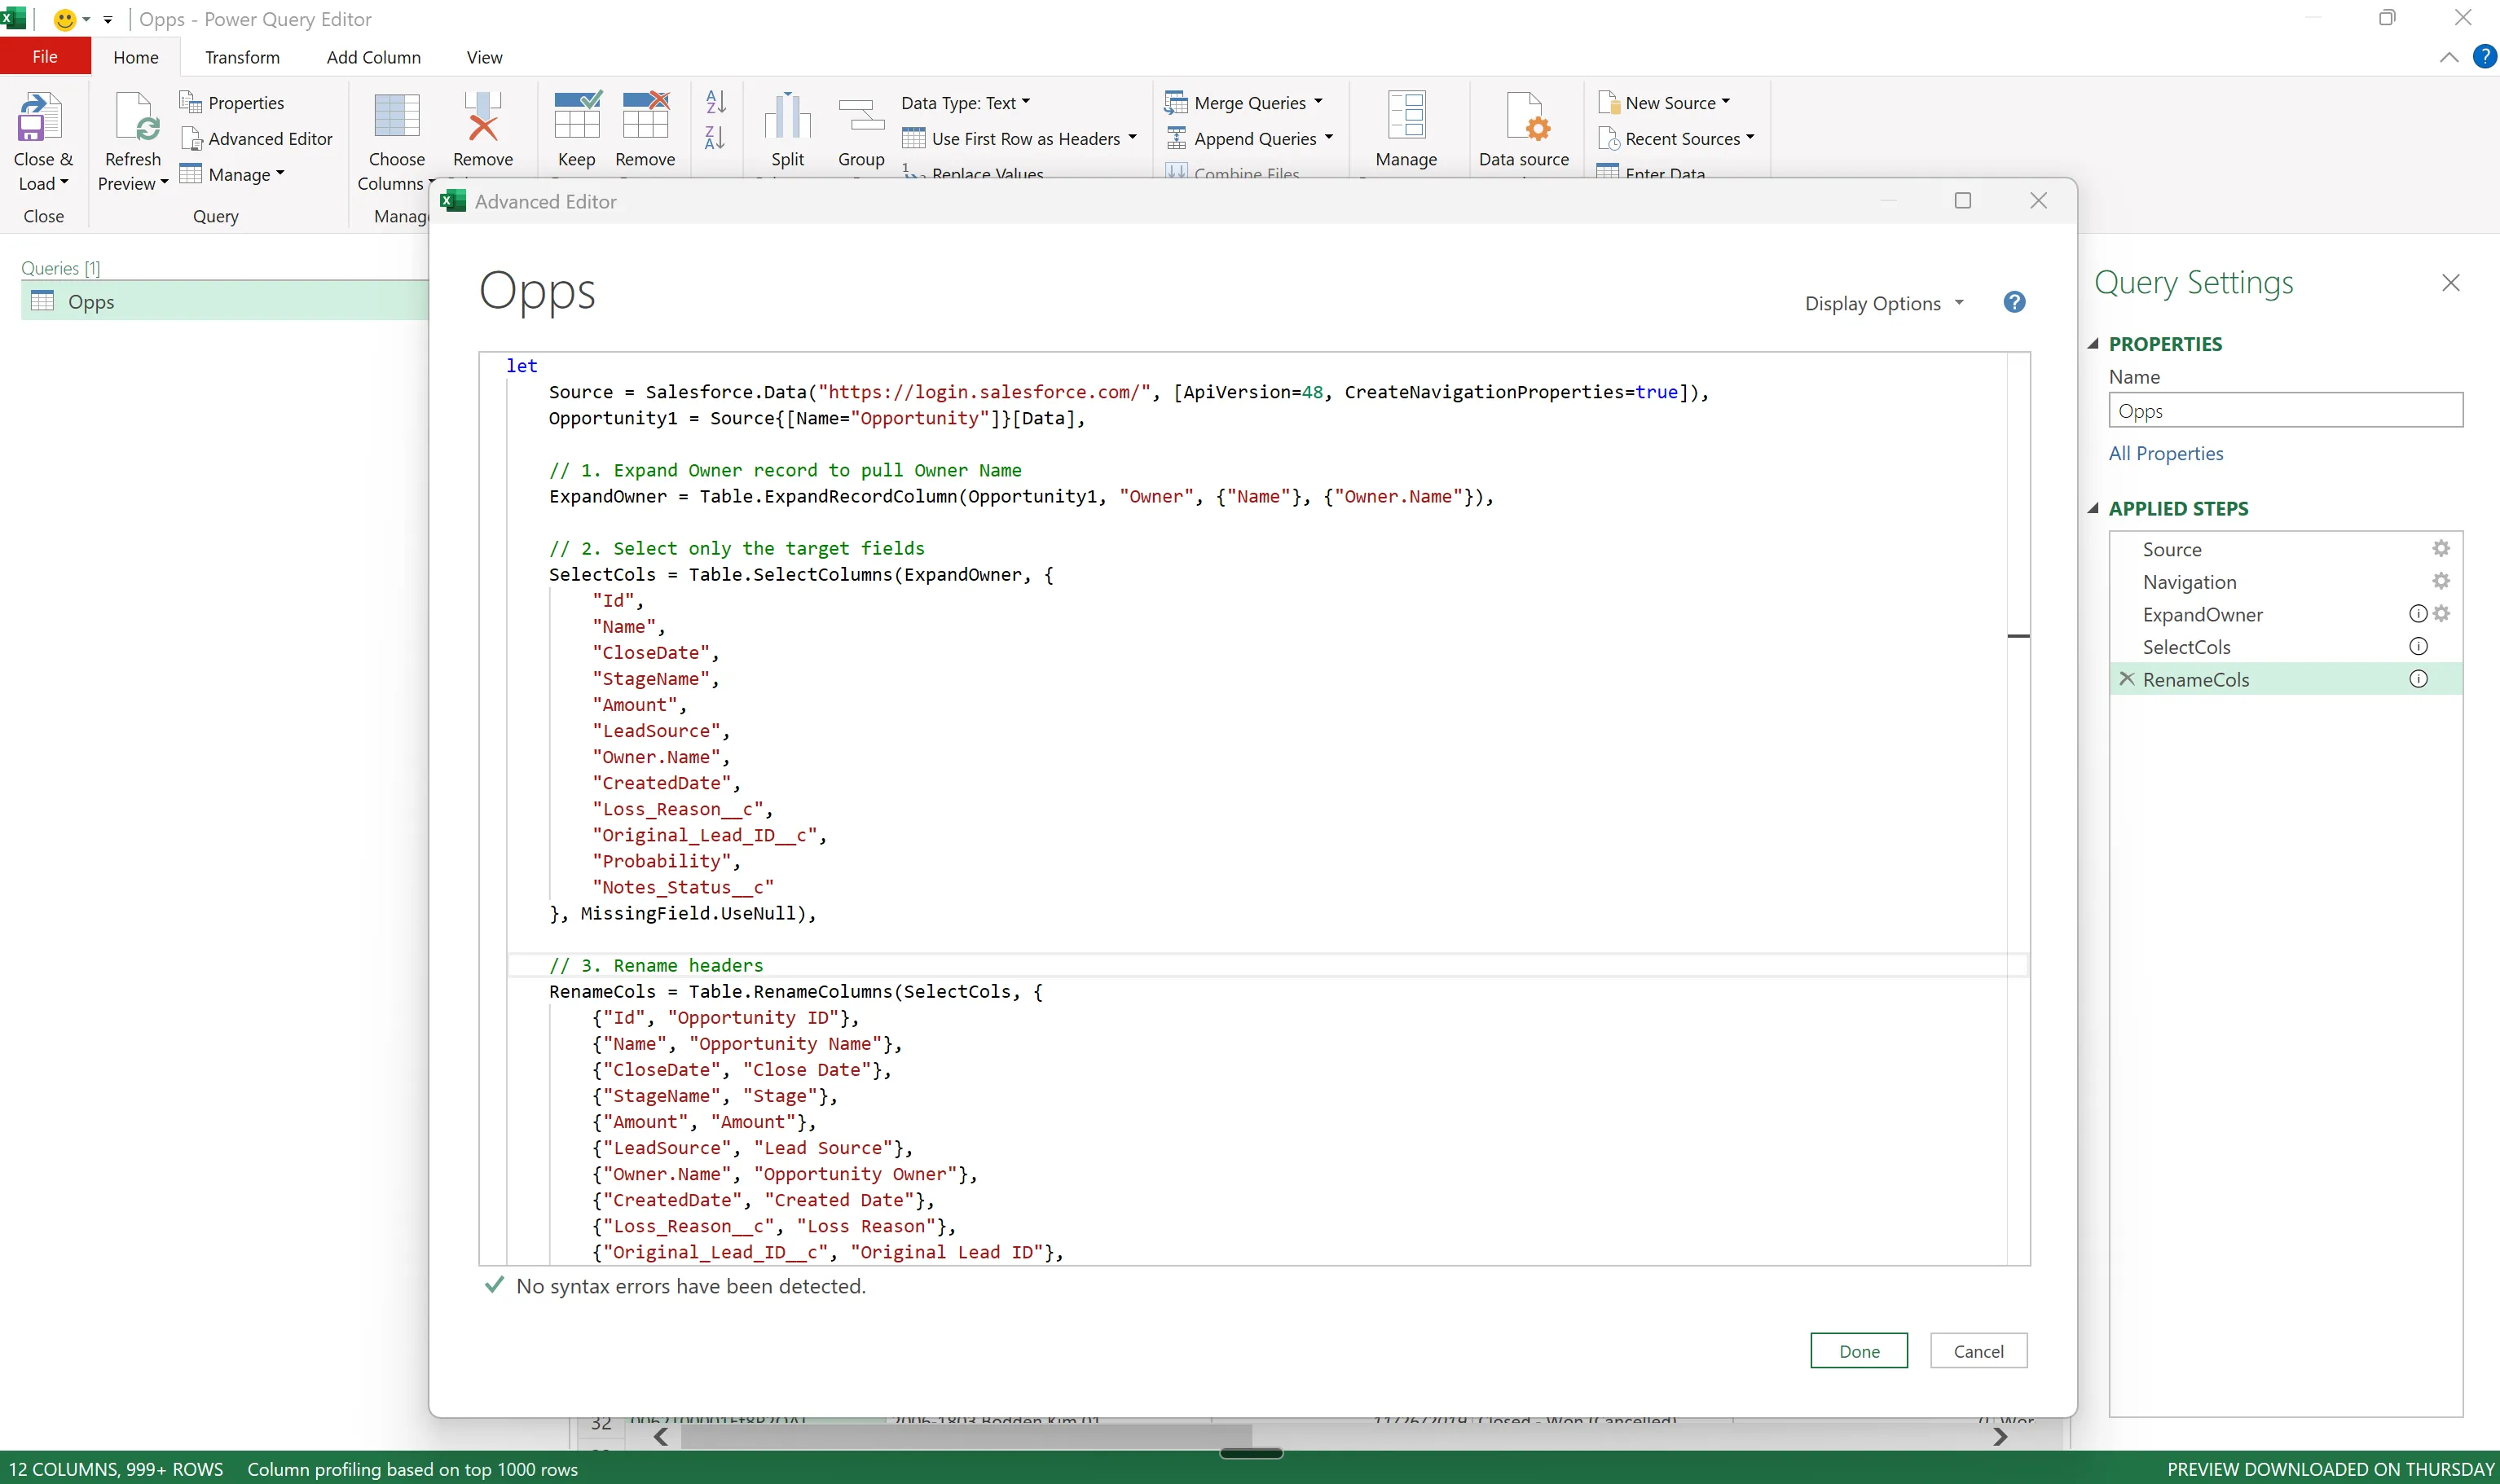
Task: Open settings gear for ExpandOwner step
Action: point(2441,613)
